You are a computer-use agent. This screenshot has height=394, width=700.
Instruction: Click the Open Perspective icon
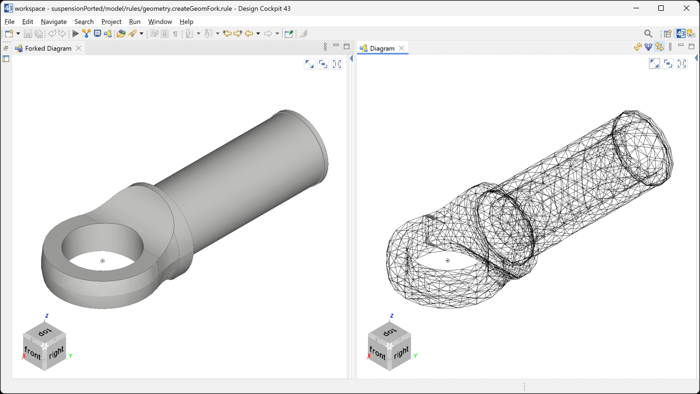click(668, 34)
